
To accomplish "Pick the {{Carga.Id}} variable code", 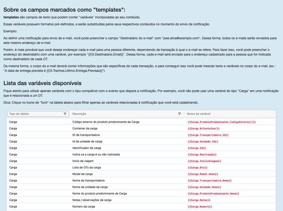I will pos(196,148).
